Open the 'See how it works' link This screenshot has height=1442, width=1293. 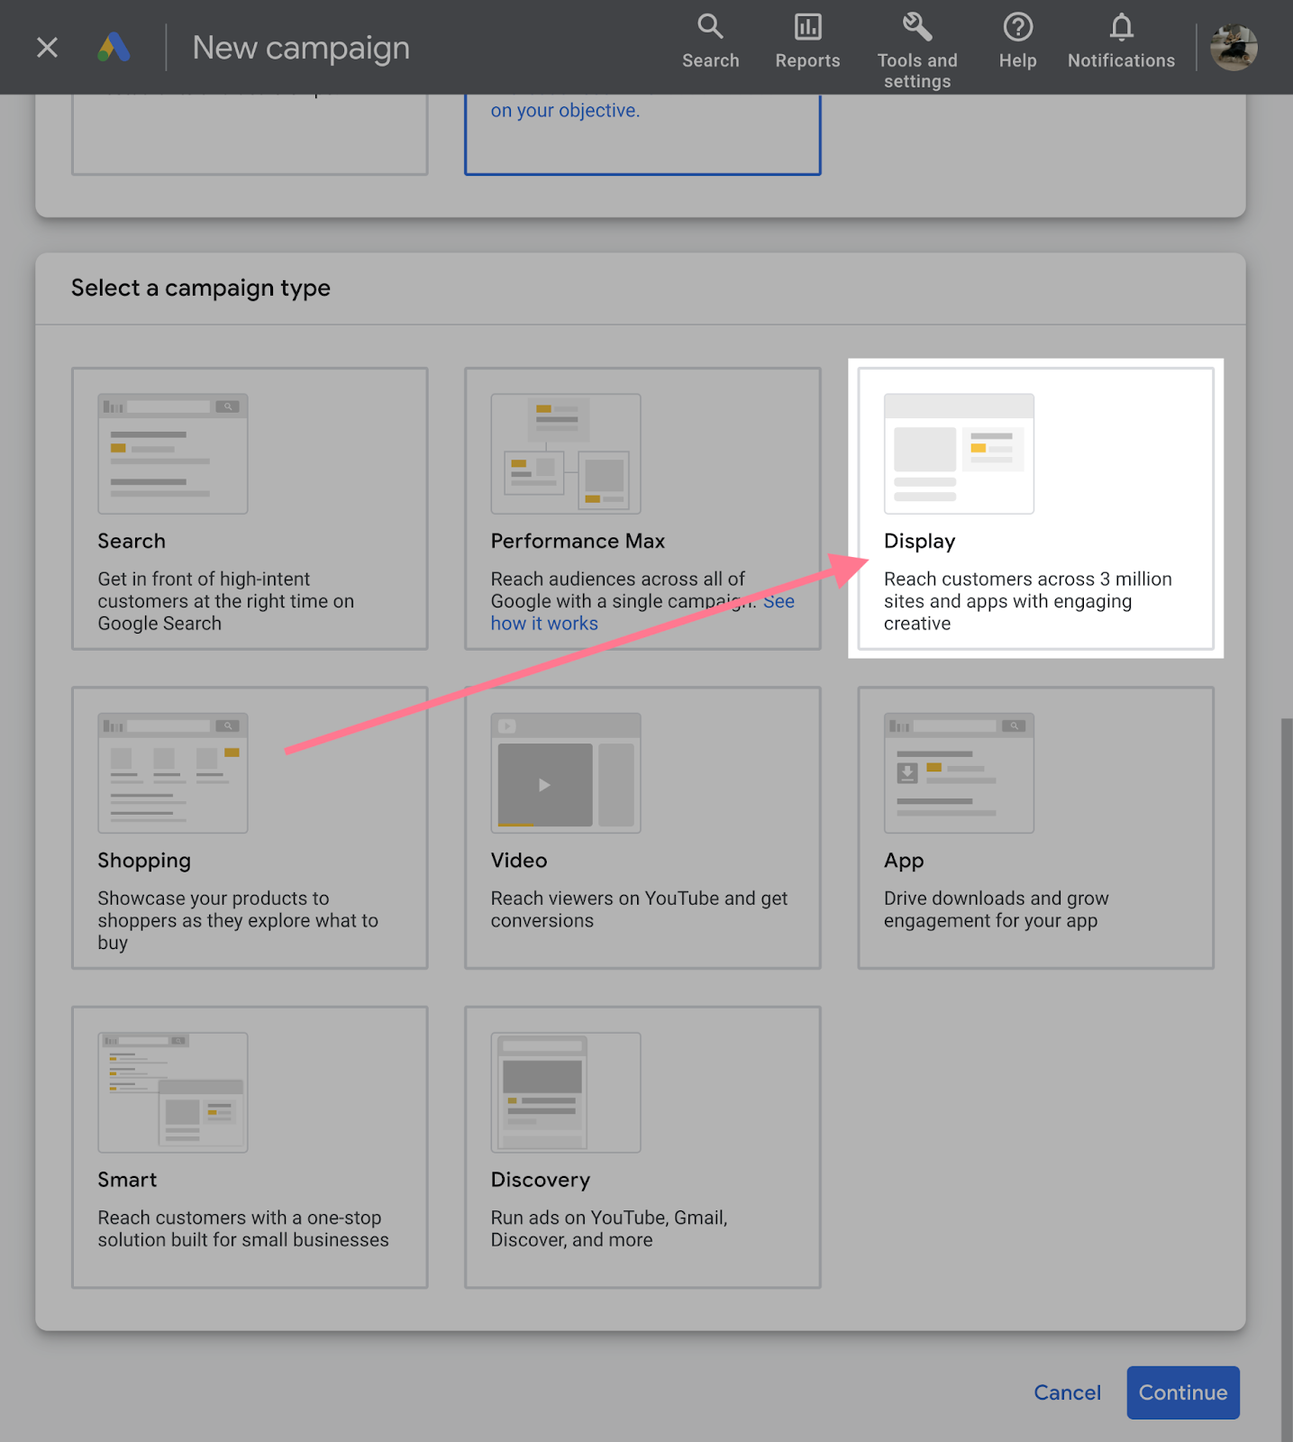544,624
